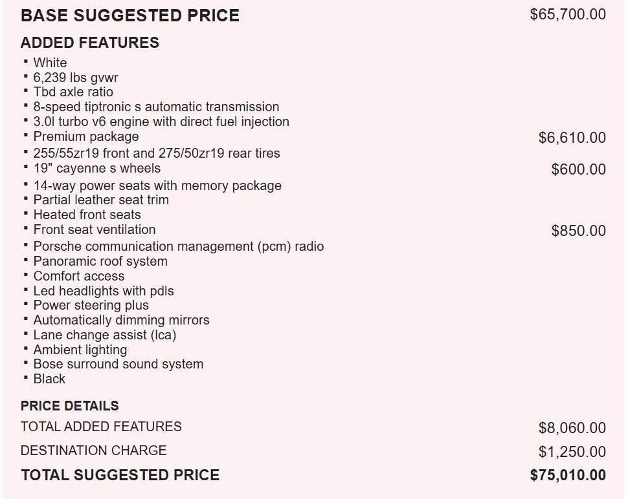Select the Front seat ventilation item
The image size is (628, 499).
[95, 229]
